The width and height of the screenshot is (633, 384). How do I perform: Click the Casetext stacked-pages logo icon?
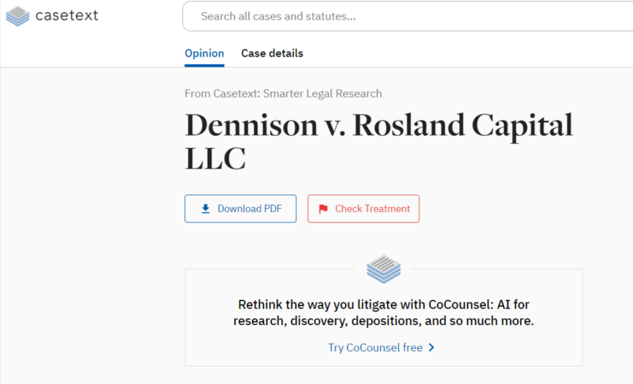(x=17, y=16)
